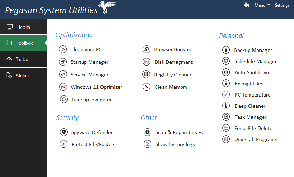The width and height of the screenshot is (294, 177).
Task: Click the Uninstall Programs link
Action: pyautogui.click(x=256, y=139)
